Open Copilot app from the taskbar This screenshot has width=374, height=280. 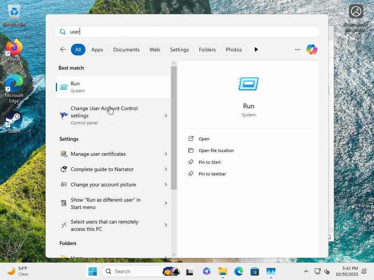pyautogui.click(x=207, y=271)
